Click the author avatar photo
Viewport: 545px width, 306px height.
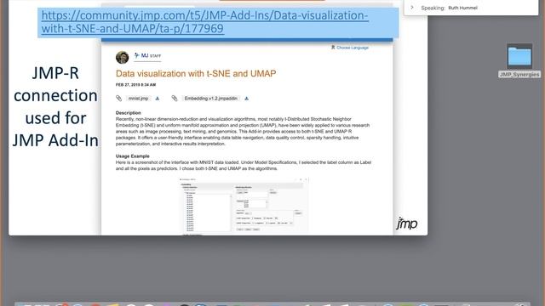pos(123,57)
